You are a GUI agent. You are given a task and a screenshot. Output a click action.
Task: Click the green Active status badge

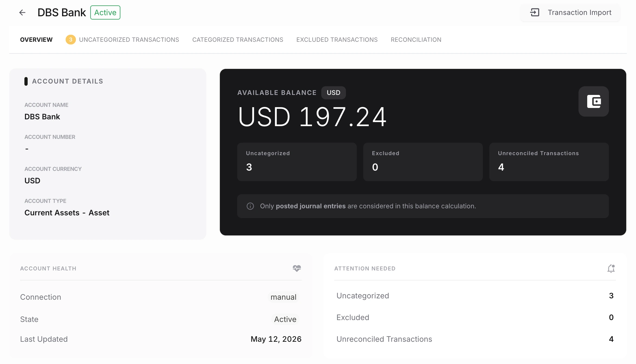105,12
